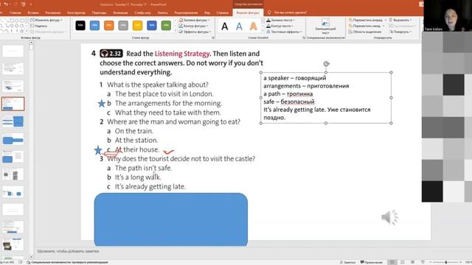Open the Вид ribbon tab

[207, 13]
